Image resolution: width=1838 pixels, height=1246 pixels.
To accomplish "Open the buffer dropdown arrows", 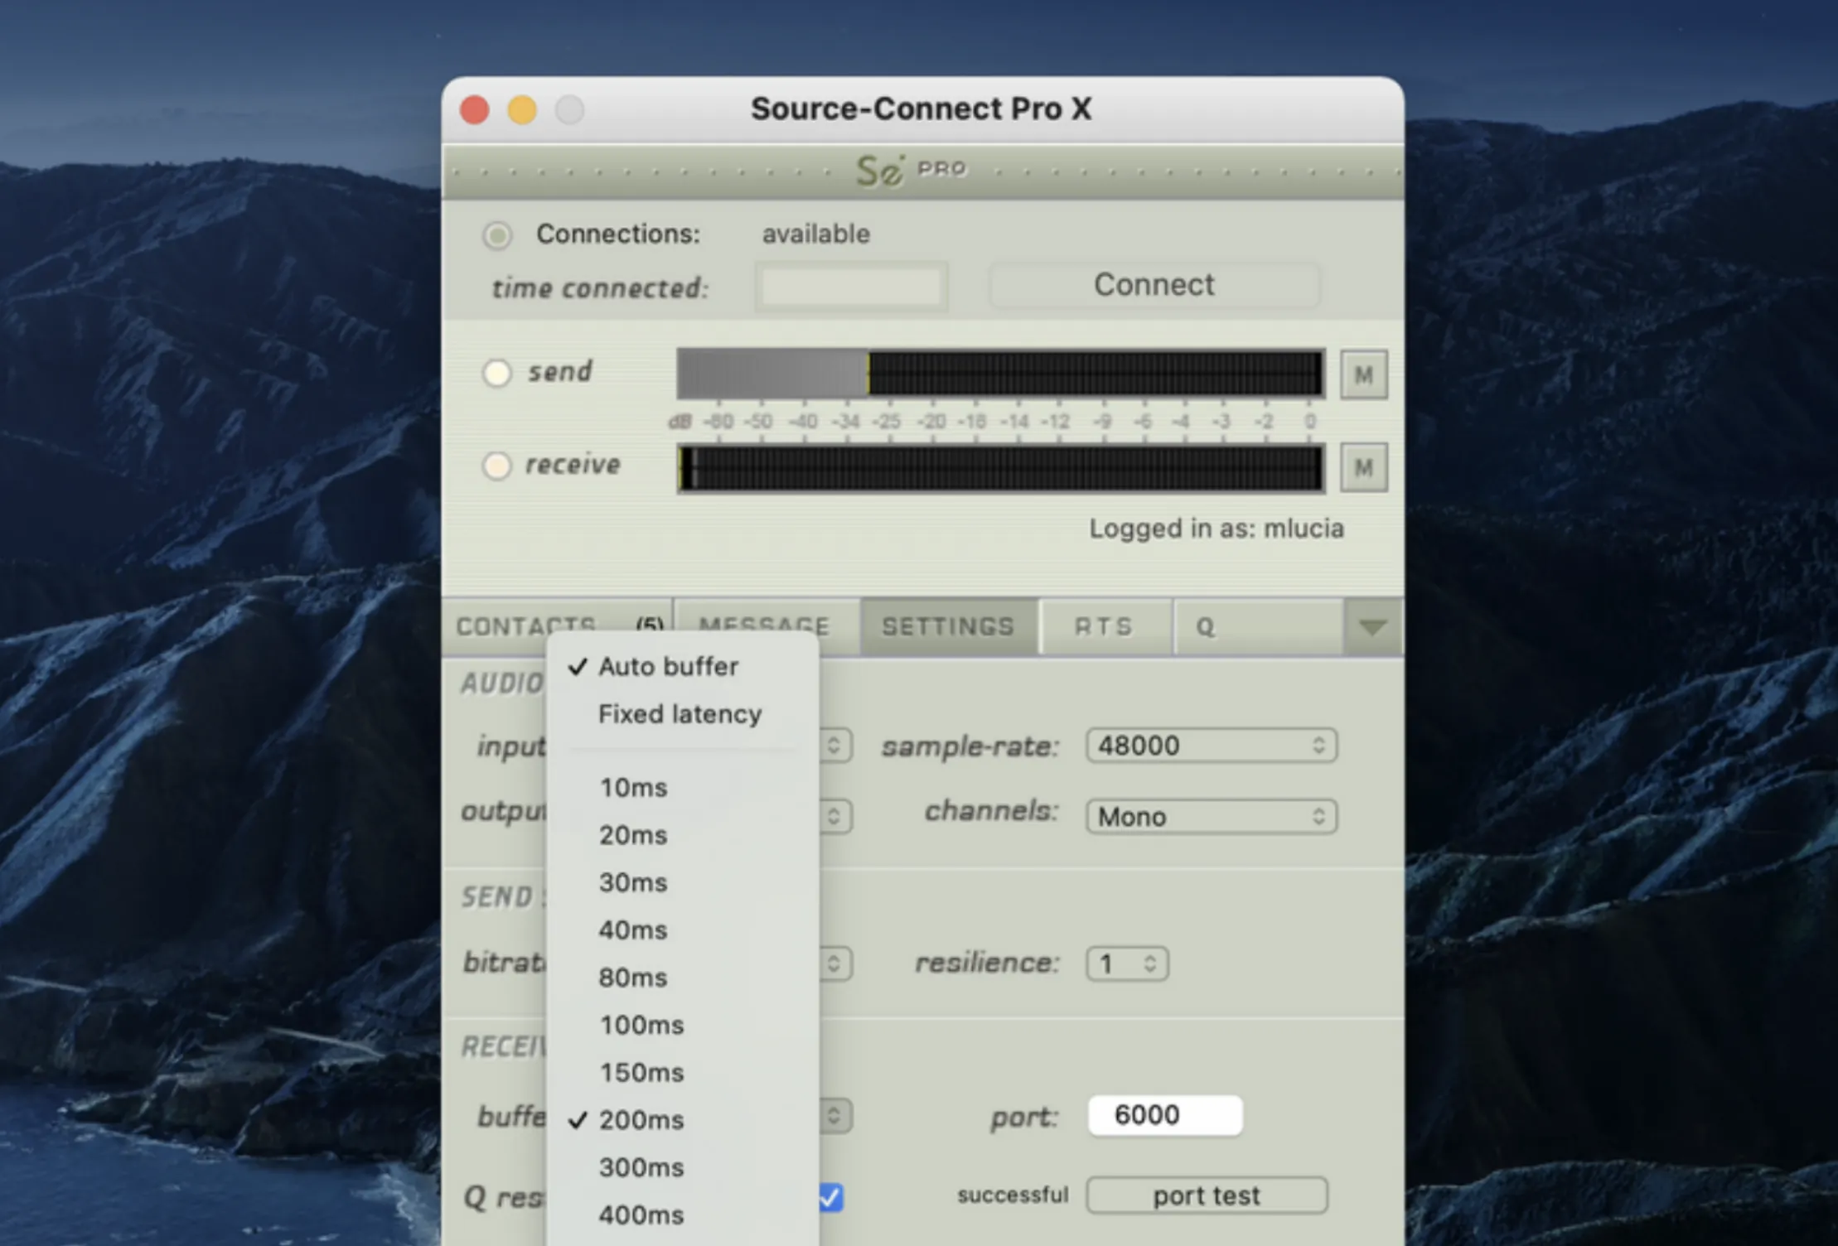I will coord(834,1116).
